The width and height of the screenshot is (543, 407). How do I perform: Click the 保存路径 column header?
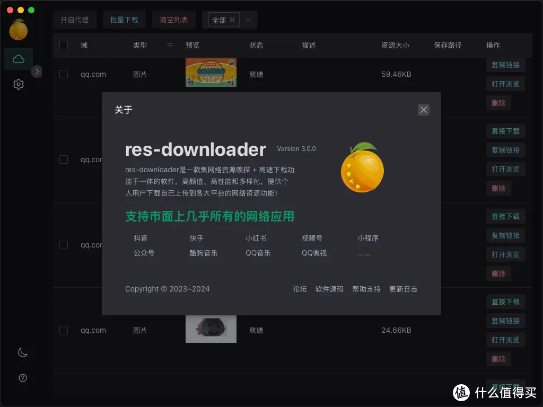click(448, 45)
